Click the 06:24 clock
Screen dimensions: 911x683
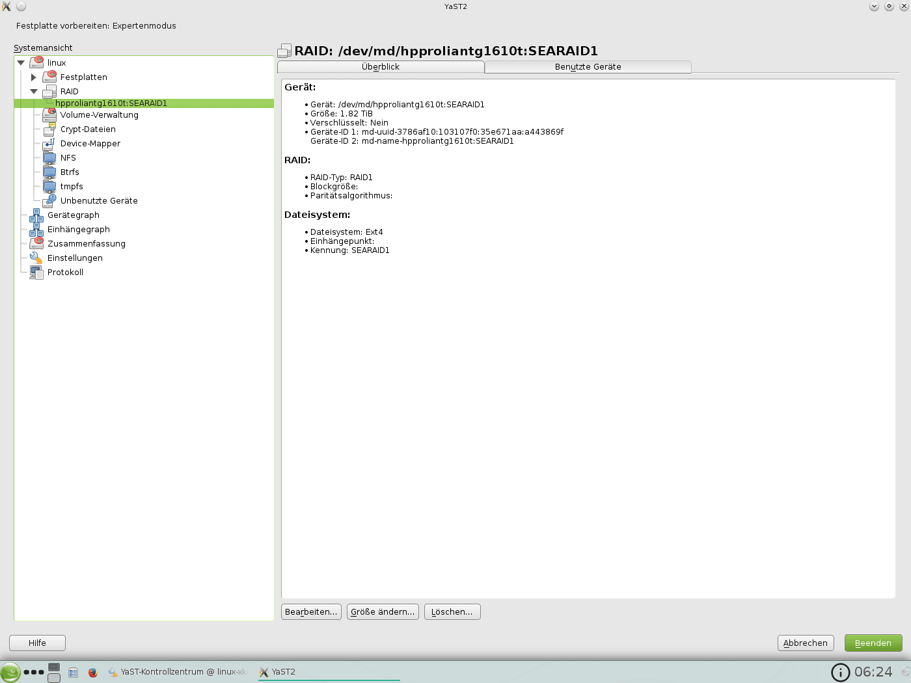873,672
